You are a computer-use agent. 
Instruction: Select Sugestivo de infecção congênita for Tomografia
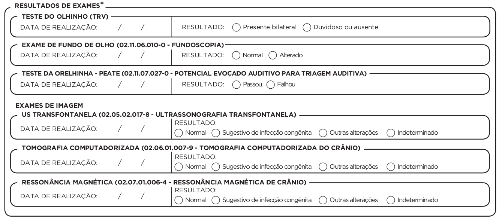(x=216, y=166)
